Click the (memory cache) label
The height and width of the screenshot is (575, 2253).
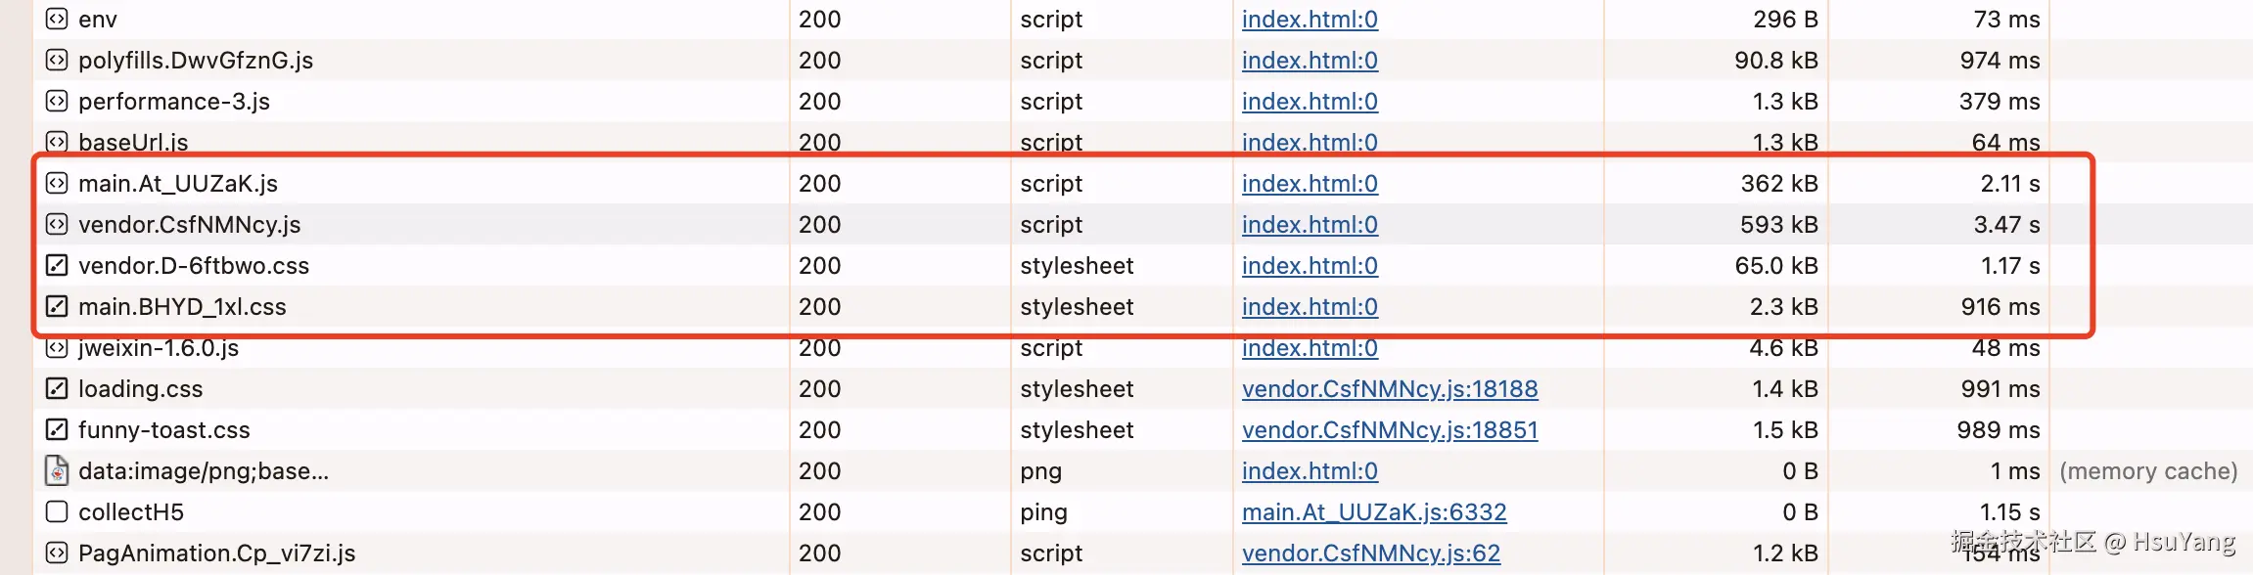2148,470
